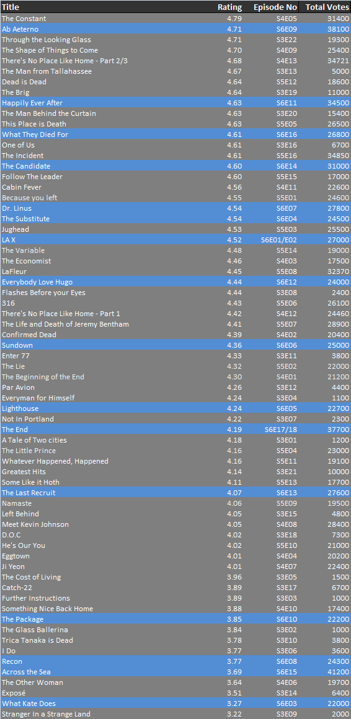Select the LA X title cell
Image resolution: width=351 pixels, height=719 pixels.
coord(9,240)
